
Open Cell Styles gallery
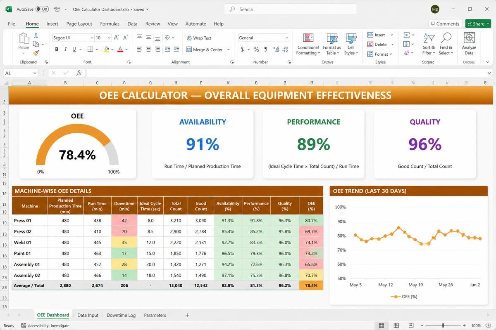[351, 44]
